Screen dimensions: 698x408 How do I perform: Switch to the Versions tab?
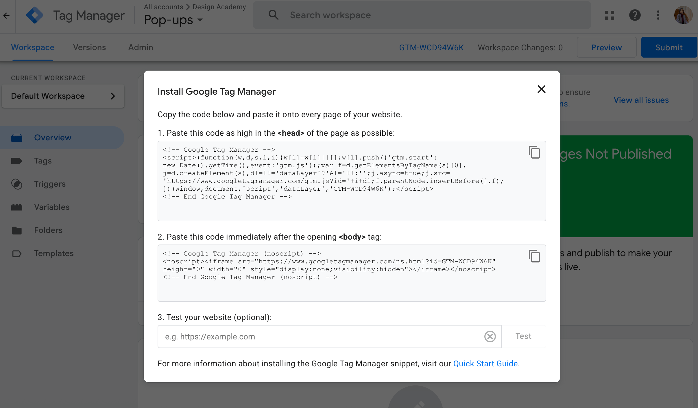point(89,47)
